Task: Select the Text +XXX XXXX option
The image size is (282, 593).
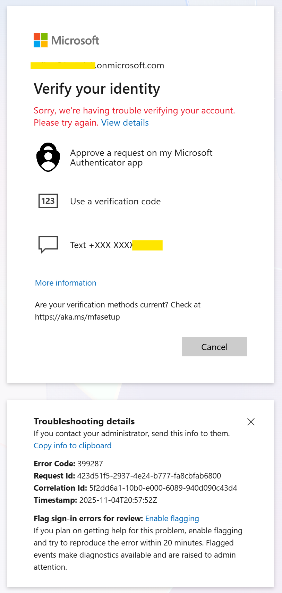Action: coord(116,245)
